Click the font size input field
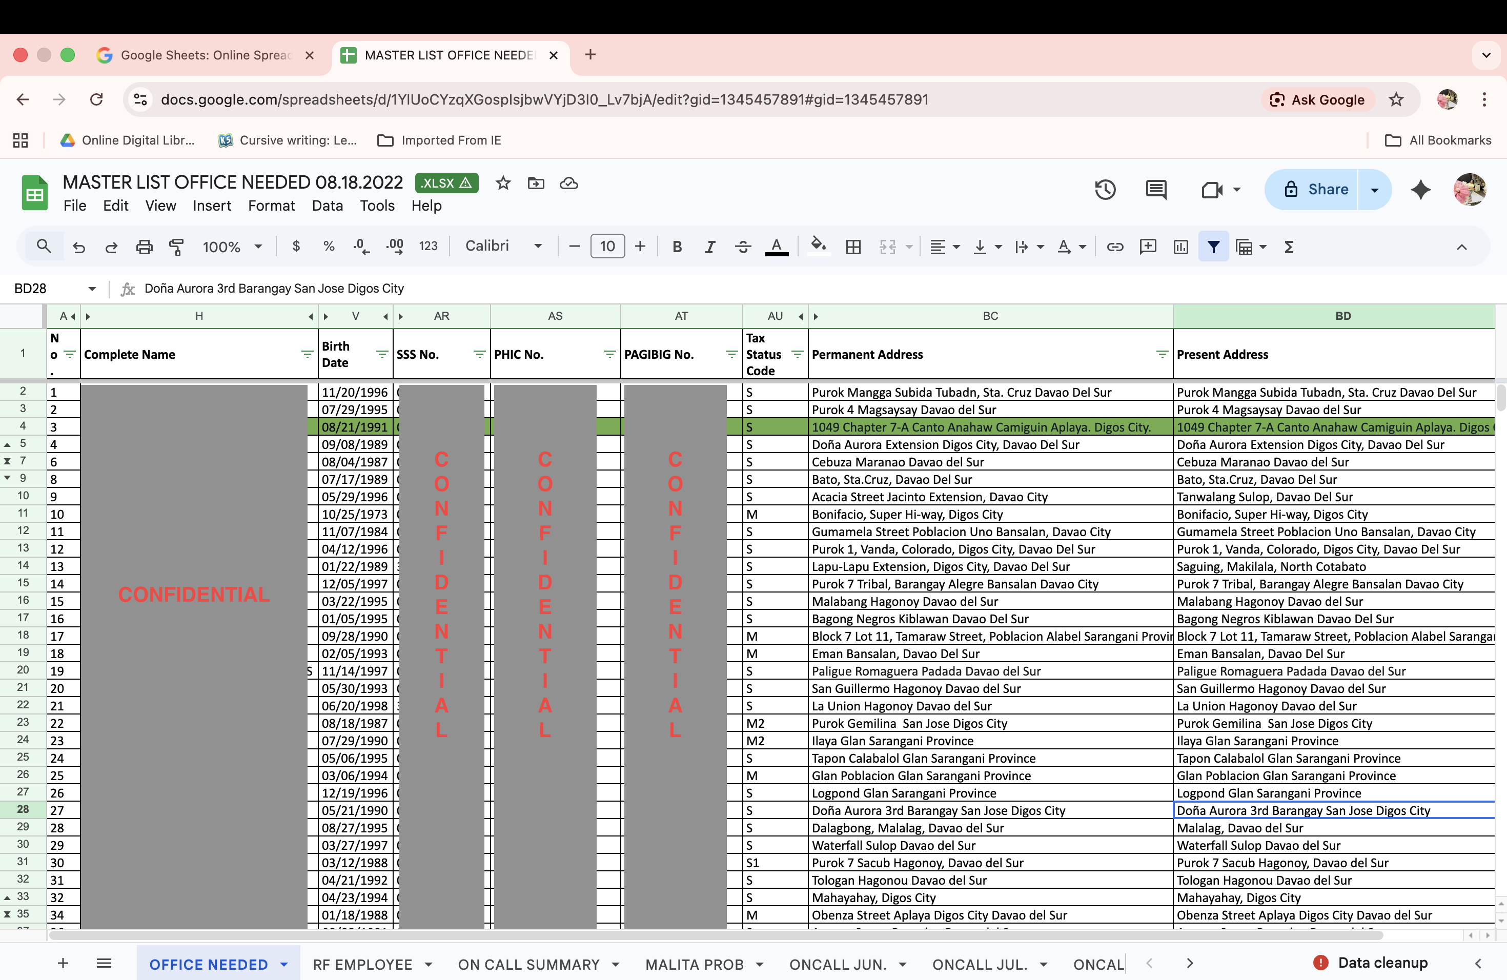Image resolution: width=1507 pixels, height=980 pixels. click(607, 246)
